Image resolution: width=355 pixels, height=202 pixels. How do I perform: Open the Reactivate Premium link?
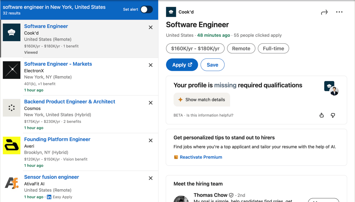201,157
